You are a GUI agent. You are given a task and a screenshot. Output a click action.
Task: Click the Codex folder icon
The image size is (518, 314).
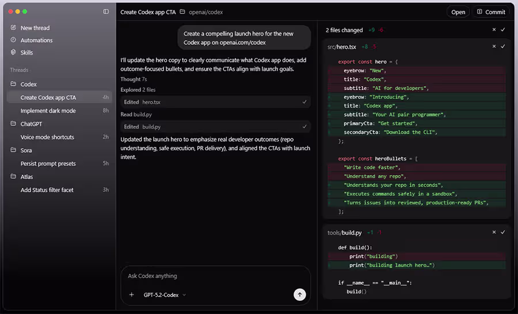(13, 84)
